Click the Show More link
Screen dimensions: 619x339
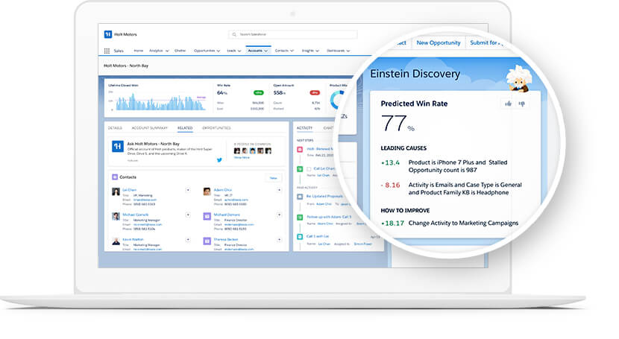coord(242,158)
